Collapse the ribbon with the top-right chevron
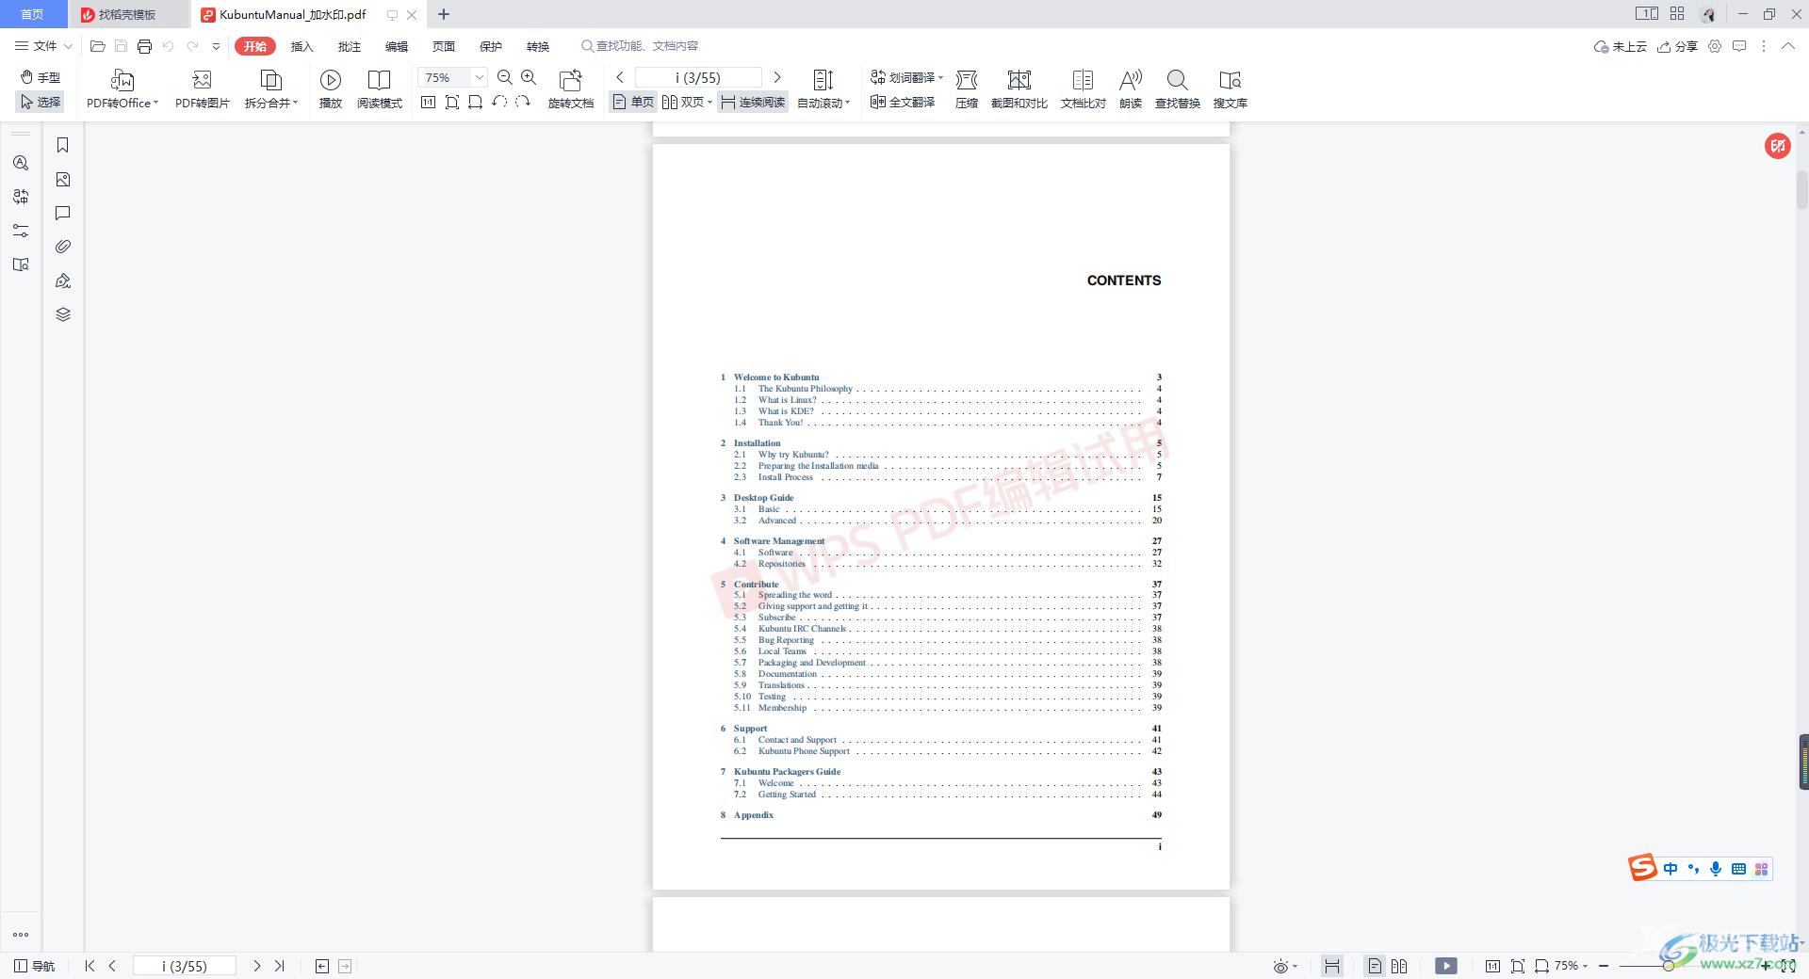 coord(1787,46)
